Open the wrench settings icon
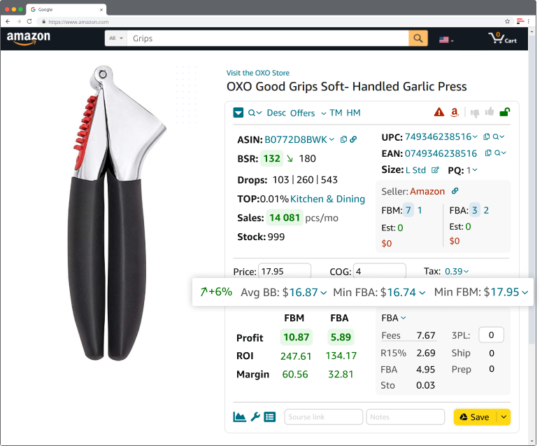The image size is (542, 446). (x=255, y=417)
